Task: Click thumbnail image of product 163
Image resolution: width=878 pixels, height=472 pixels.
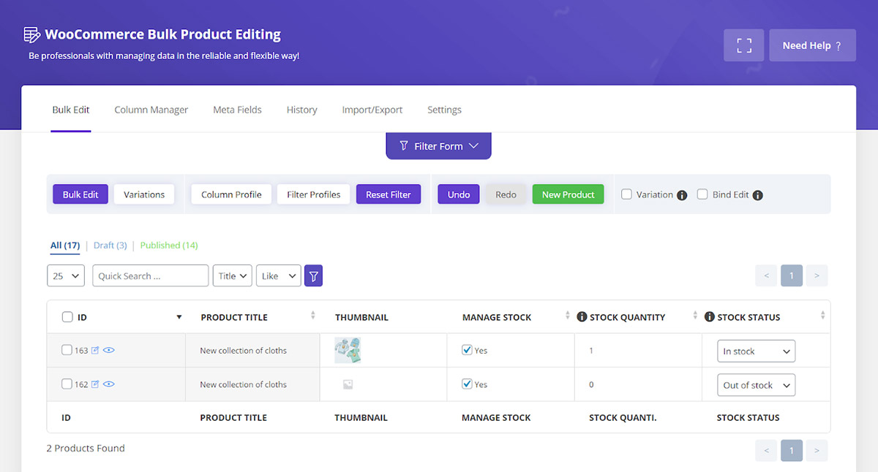Action: [x=348, y=351]
